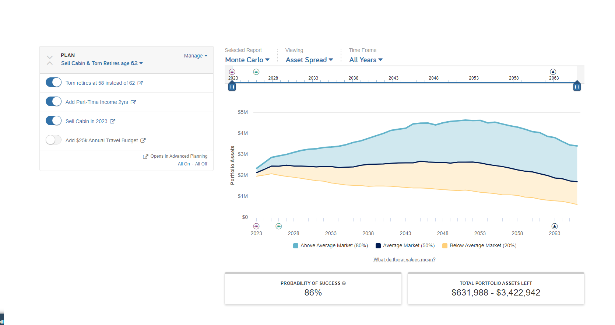Open the Monte Carlo report dropdown
The image size is (615, 325).
[247, 60]
